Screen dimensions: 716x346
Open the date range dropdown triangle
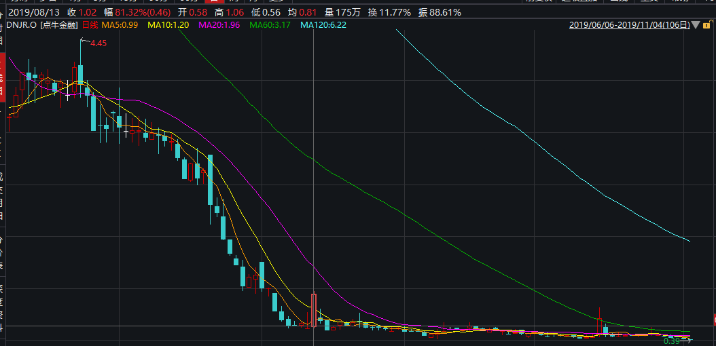coord(696,26)
